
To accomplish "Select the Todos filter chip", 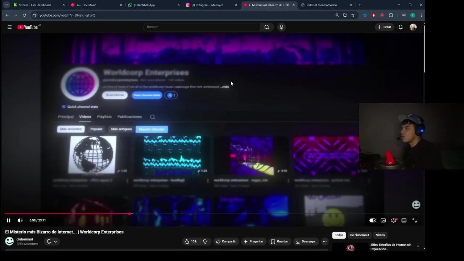I will point(339,235).
